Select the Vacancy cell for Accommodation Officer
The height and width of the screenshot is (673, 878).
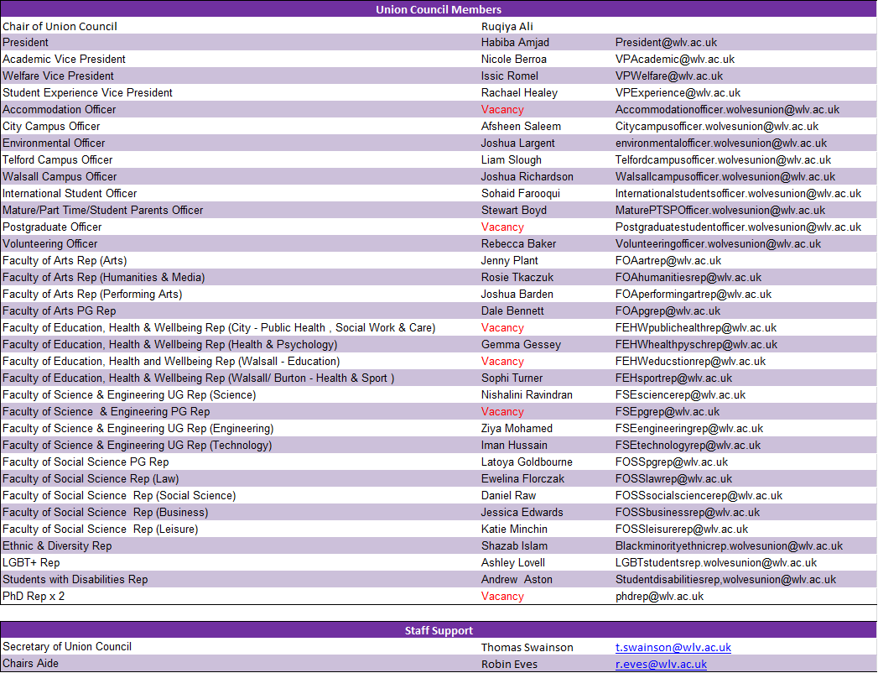502,110
